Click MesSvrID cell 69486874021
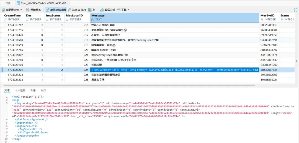The height and width of the screenshot is (143, 299). (269, 80)
